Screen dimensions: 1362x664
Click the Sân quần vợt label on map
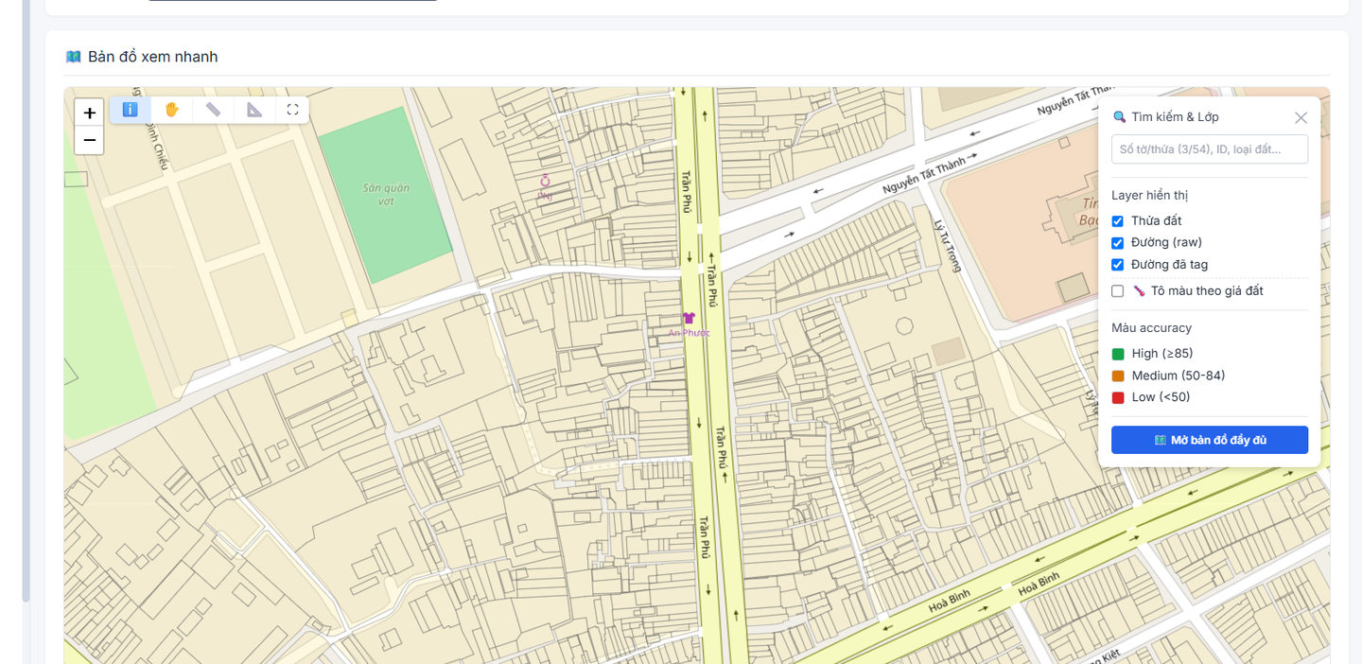[x=386, y=194]
